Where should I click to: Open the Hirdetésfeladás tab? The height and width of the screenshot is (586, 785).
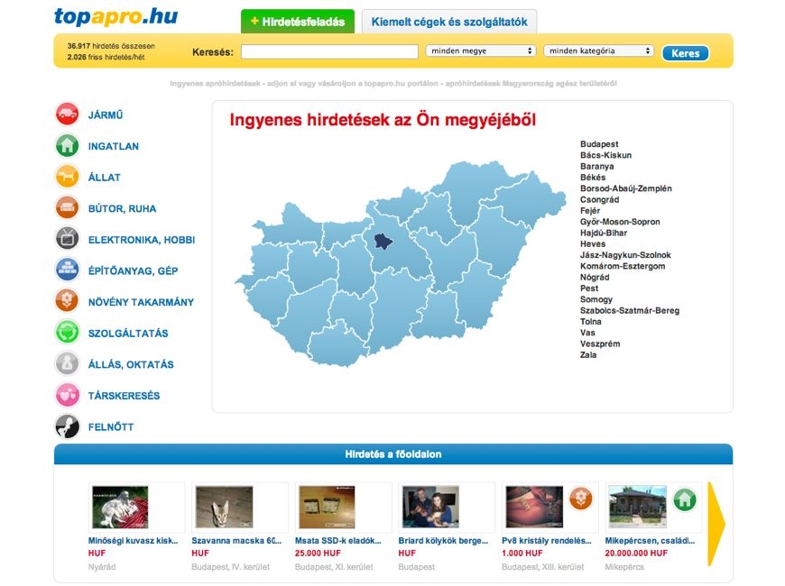pos(298,22)
